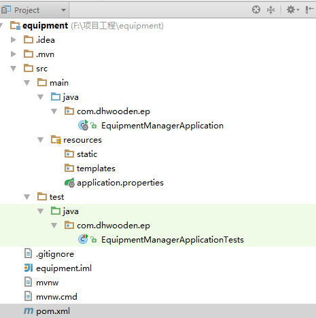Click the equipment.iml module file icon
This screenshot has height=318, width=316.
29,268
